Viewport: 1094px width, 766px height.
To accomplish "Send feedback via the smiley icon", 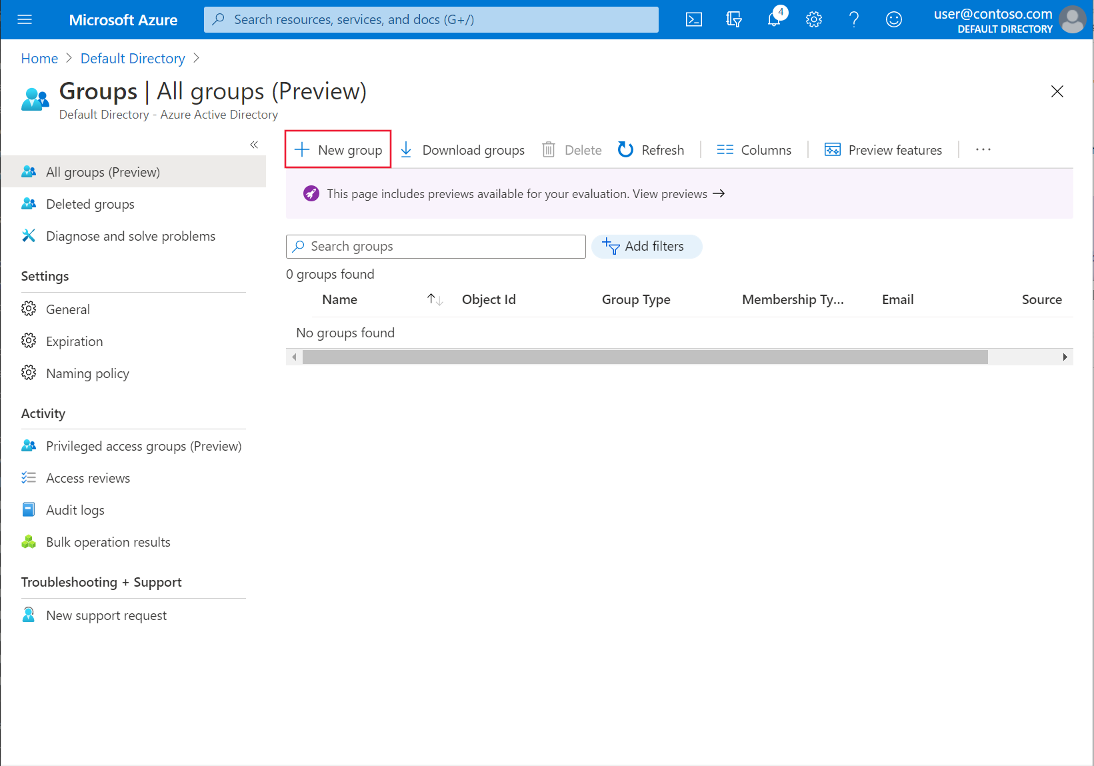I will pyautogui.click(x=893, y=19).
